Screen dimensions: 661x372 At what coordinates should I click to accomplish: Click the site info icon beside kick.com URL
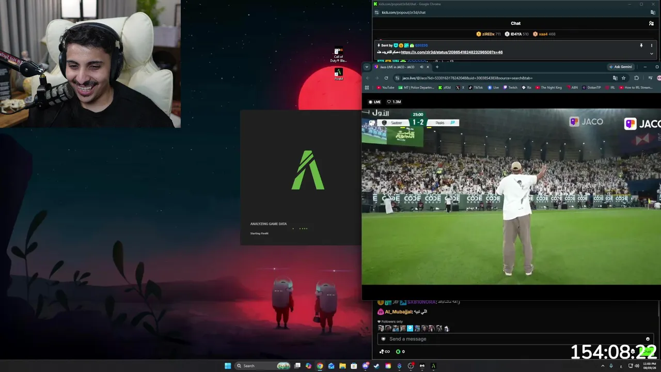pyautogui.click(x=377, y=12)
